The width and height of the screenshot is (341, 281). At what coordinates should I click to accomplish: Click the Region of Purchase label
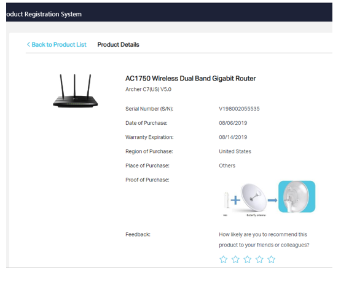(x=149, y=151)
